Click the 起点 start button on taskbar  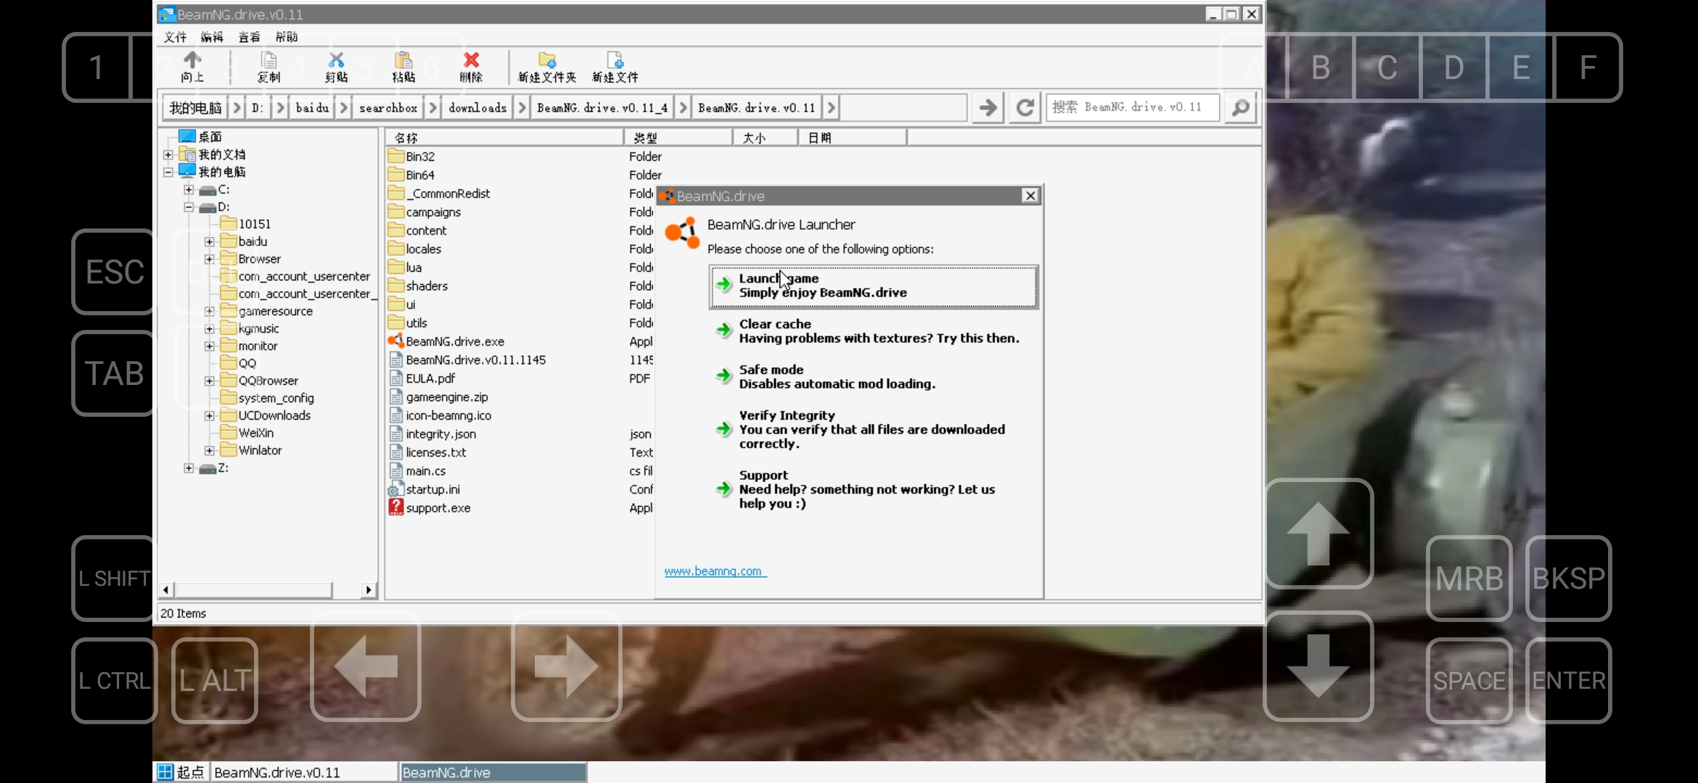pyautogui.click(x=181, y=772)
